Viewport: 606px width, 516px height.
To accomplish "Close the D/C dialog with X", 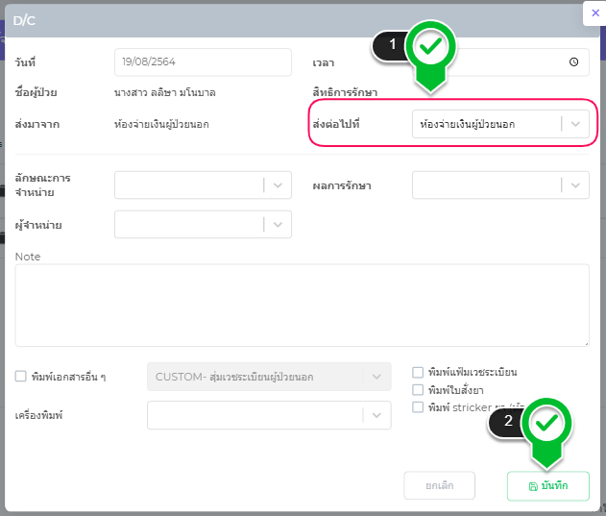I will [x=594, y=12].
